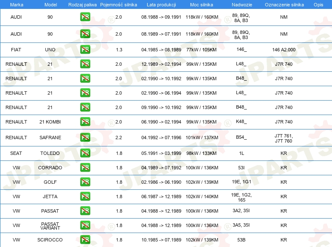This screenshot has height=247, width=332.
Task: Click the Lata produkcji column header
Action: point(161,5)
